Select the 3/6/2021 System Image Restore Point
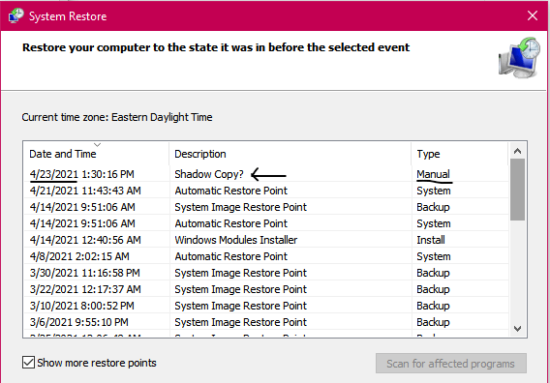Viewport: 550px width, 383px height. pyautogui.click(x=266, y=322)
